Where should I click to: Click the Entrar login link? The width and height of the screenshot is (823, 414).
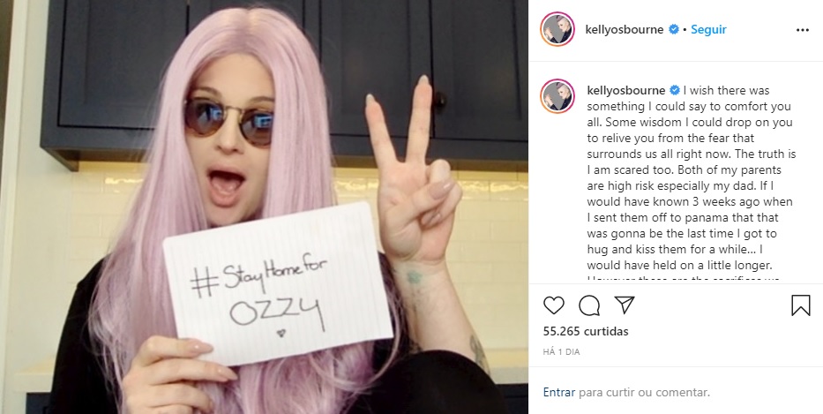click(x=559, y=392)
